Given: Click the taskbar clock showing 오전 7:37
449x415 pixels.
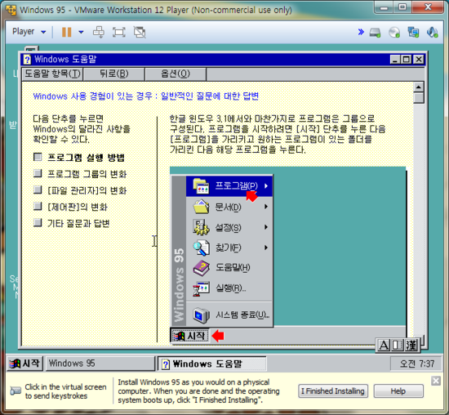Looking at the screenshot, I should point(417,364).
